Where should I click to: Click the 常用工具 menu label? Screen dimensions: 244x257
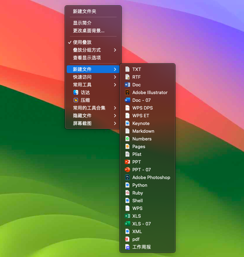[82, 85]
